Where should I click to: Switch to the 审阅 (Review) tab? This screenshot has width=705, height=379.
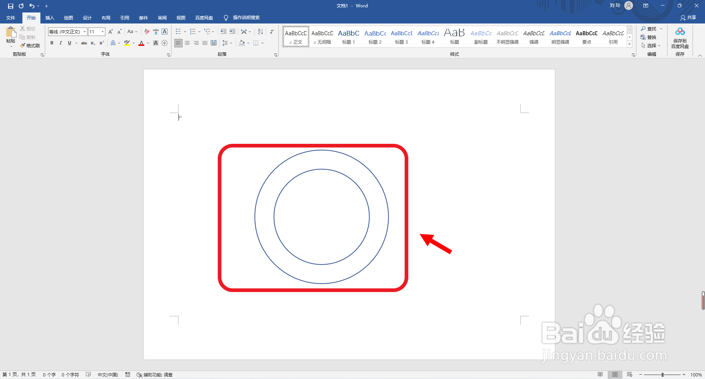point(162,18)
